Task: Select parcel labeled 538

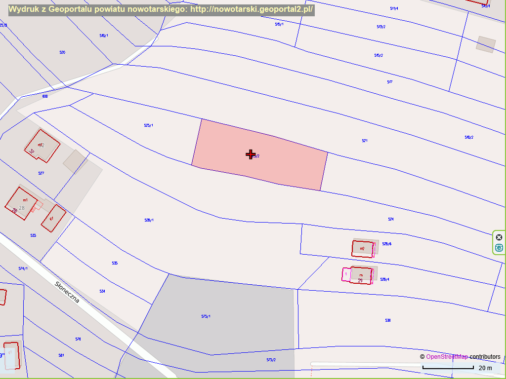Action: (388, 320)
